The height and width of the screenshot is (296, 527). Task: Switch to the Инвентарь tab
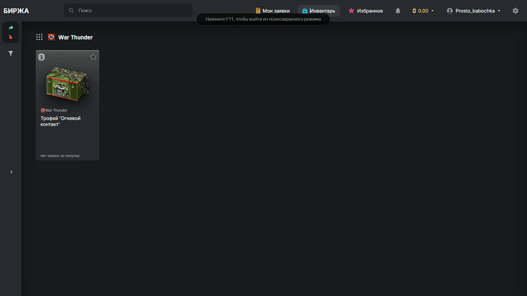(319, 11)
